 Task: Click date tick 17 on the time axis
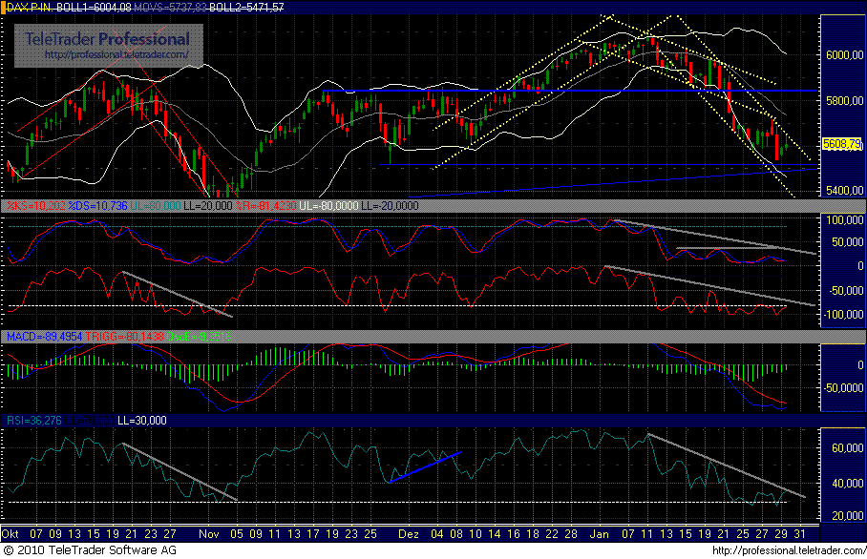pyautogui.click(x=313, y=533)
